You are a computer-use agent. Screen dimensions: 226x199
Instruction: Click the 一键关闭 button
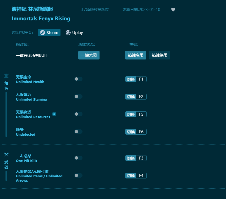pos(89,55)
